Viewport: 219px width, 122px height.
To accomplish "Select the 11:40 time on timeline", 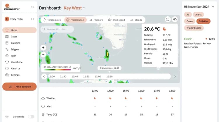I will [74, 76].
